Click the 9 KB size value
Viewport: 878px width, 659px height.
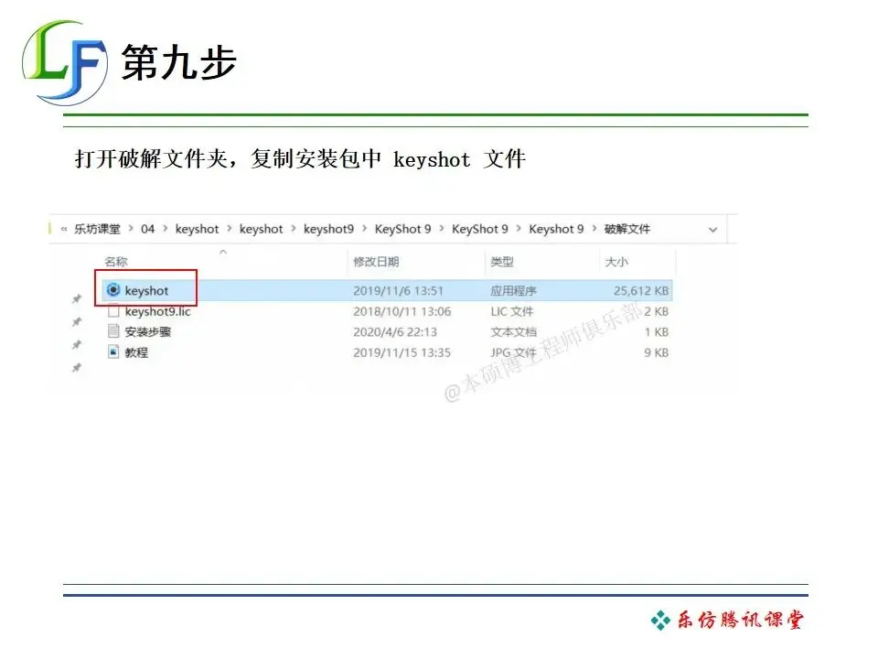657,352
